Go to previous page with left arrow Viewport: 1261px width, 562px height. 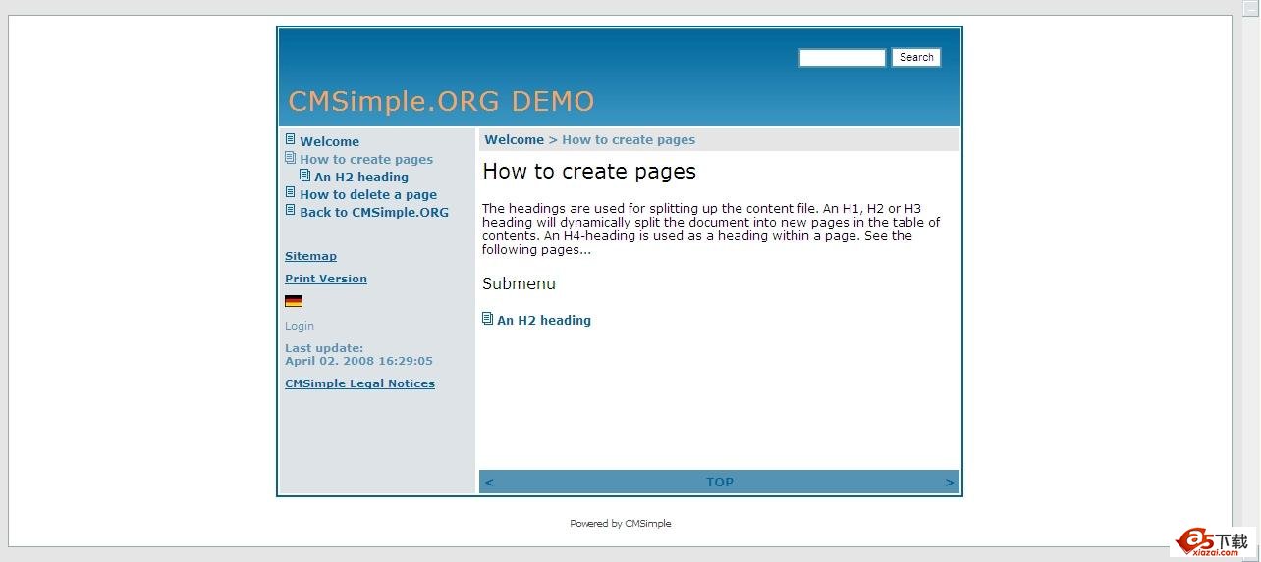tap(489, 483)
